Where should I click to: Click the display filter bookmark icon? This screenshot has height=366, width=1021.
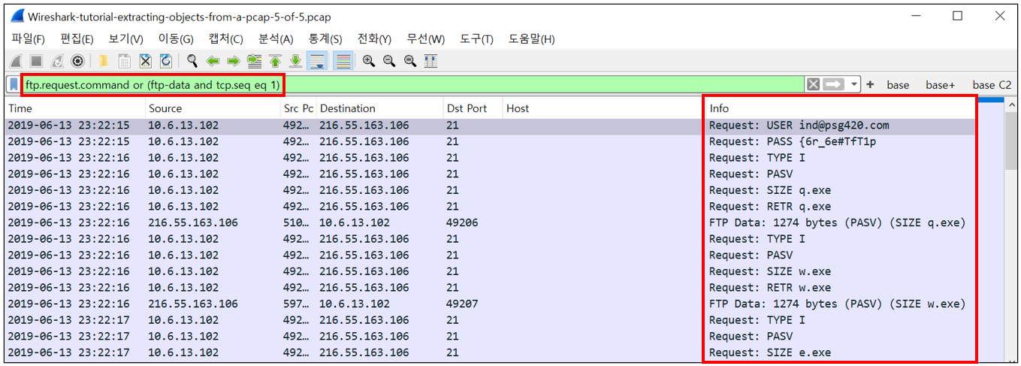point(14,85)
